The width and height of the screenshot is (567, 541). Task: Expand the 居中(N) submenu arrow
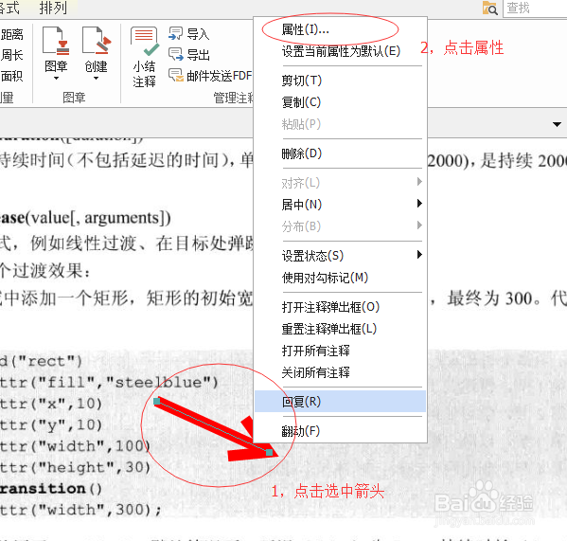pyautogui.click(x=419, y=204)
